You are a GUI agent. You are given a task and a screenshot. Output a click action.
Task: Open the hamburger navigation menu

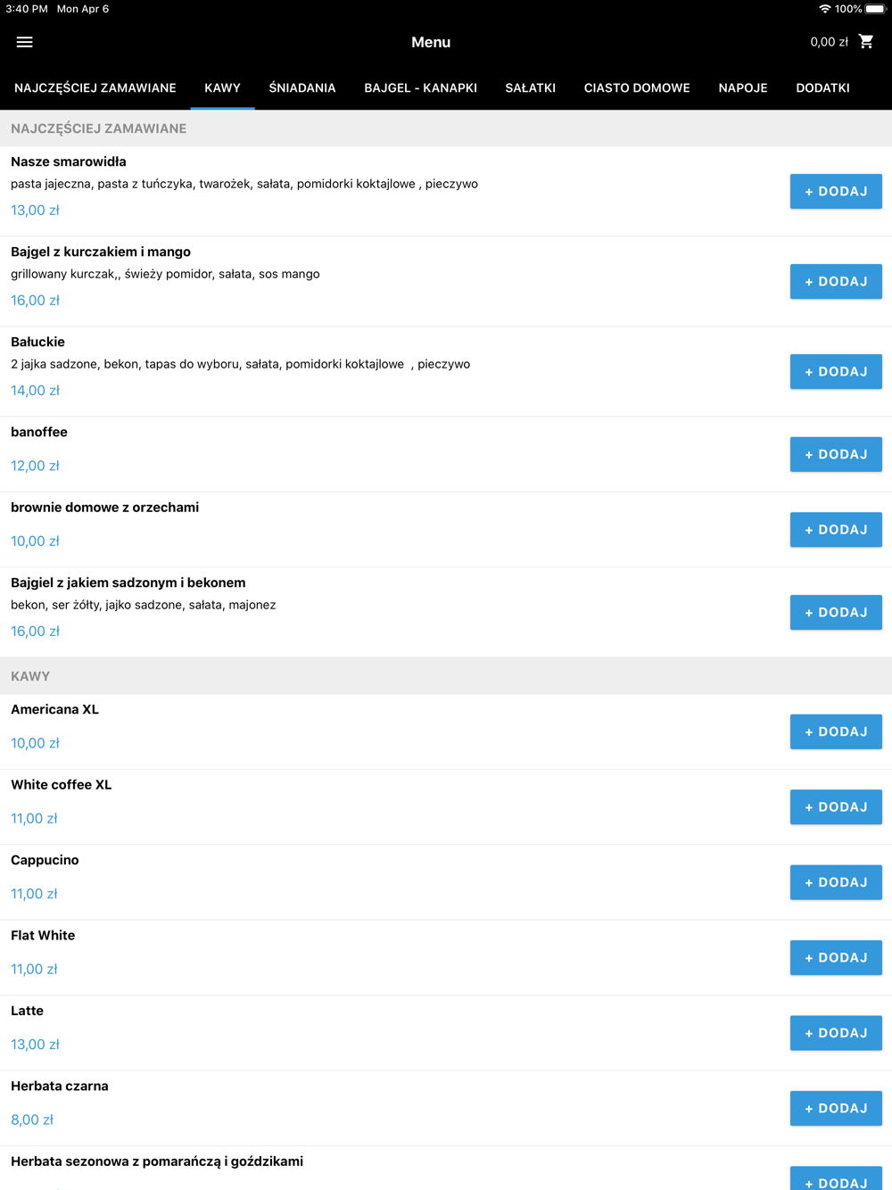coord(24,42)
